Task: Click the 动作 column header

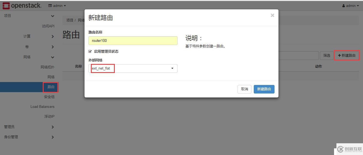Action: point(318,66)
